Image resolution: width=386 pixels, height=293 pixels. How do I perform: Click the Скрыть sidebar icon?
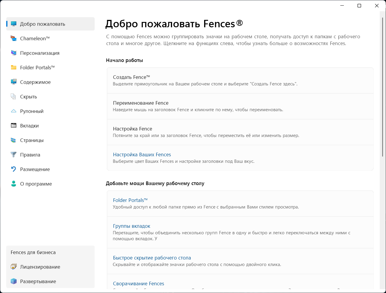point(14,96)
